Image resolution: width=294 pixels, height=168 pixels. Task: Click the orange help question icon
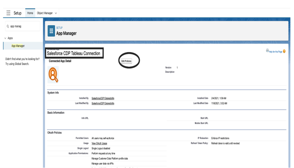[284, 51]
